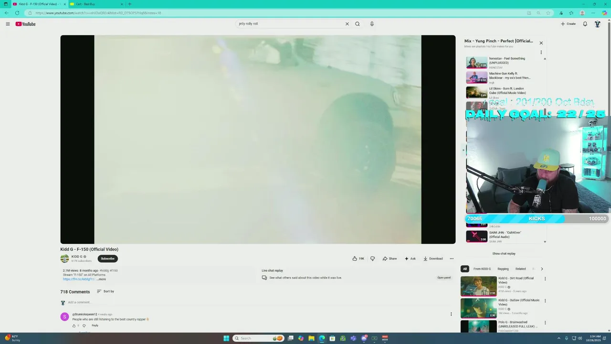The image size is (611, 344).
Task: Close the Mix playlist panel
Action: click(541, 43)
